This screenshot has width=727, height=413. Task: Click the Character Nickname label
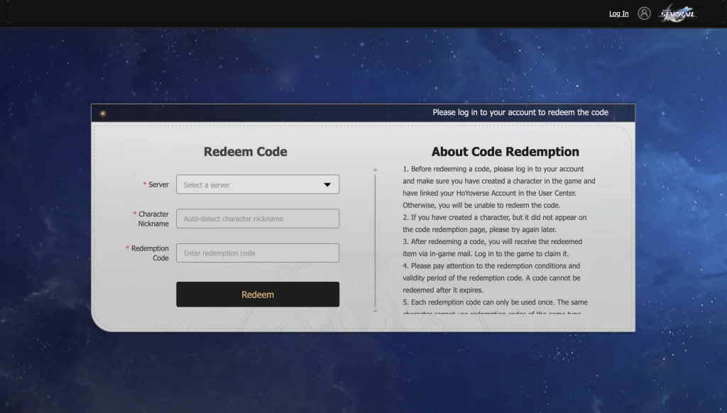pyautogui.click(x=153, y=219)
